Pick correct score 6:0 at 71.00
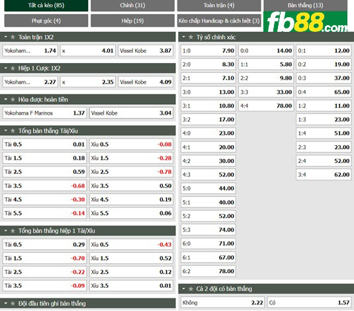This screenshot has width=354, height=311. (x=208, y=243)
